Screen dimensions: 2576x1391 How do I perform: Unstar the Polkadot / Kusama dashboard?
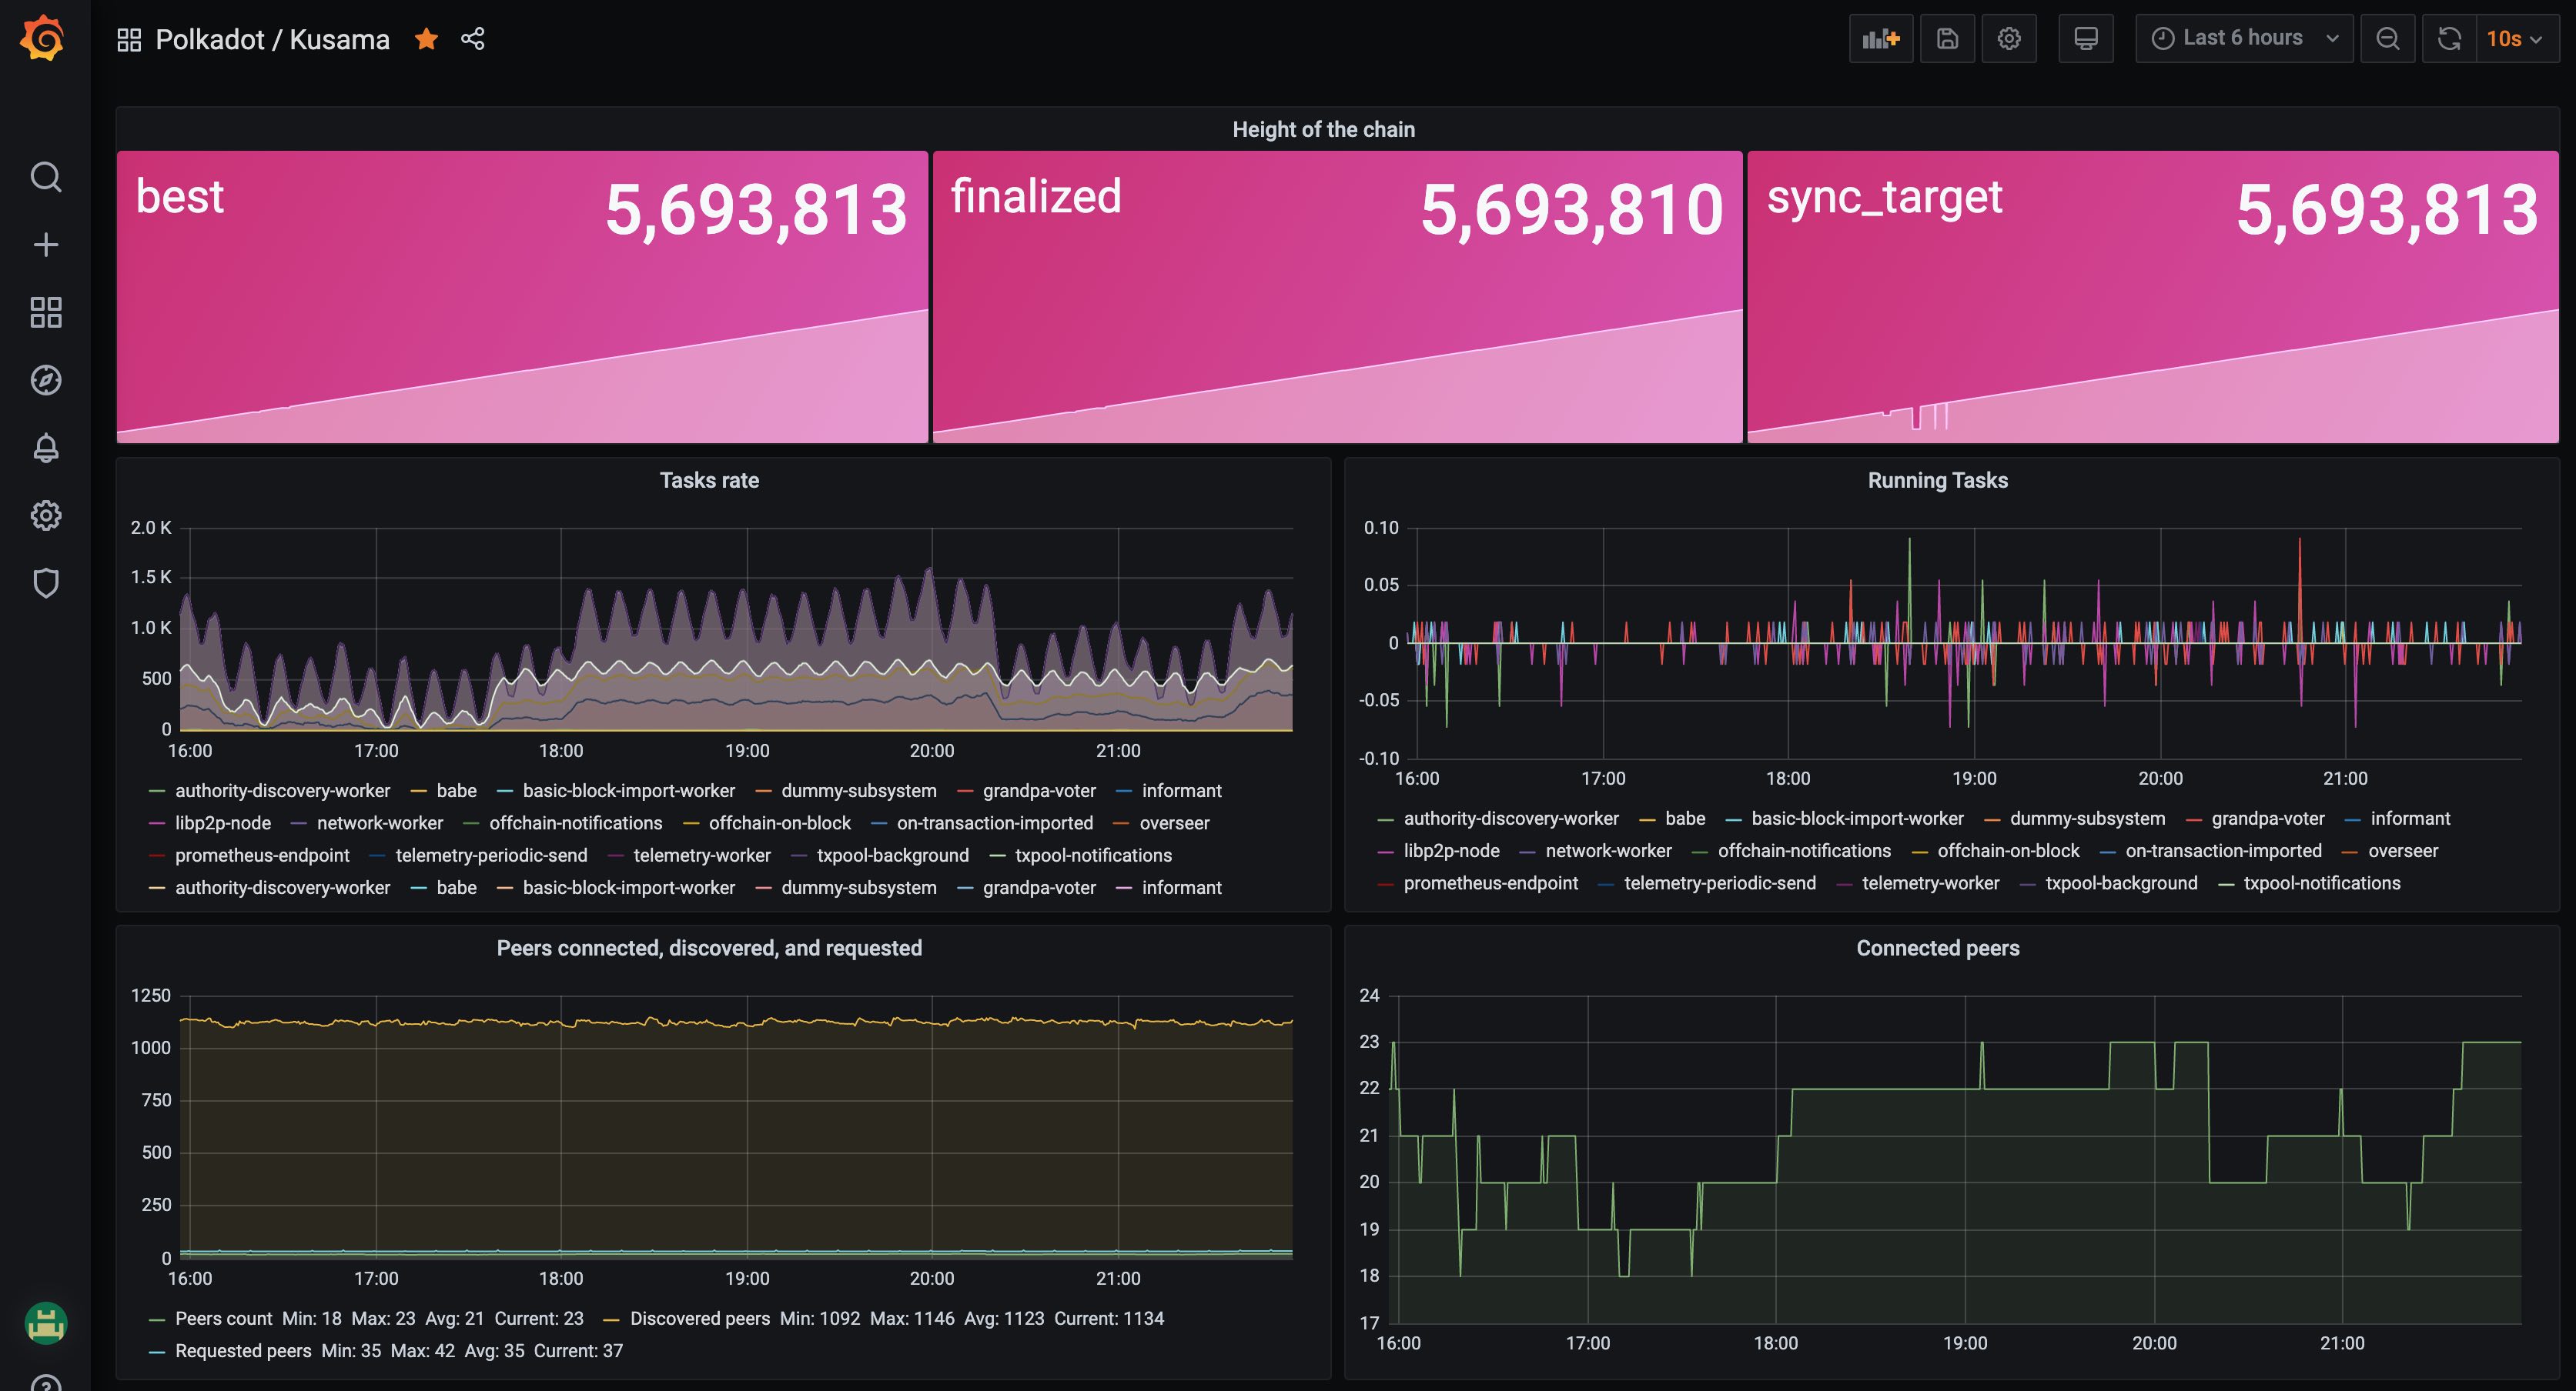(427, 39)
